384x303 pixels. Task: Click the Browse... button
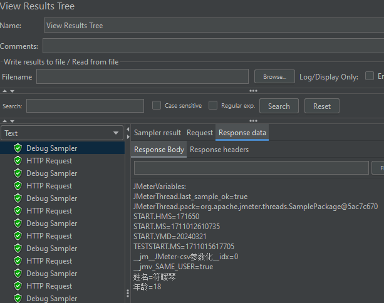[x=274, y=76]
